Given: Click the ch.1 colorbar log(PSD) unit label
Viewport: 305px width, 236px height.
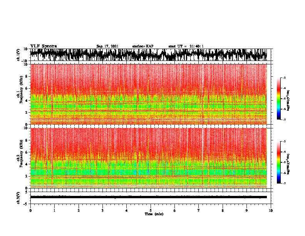Looking at the screenshot, I should tap(288, 100).
